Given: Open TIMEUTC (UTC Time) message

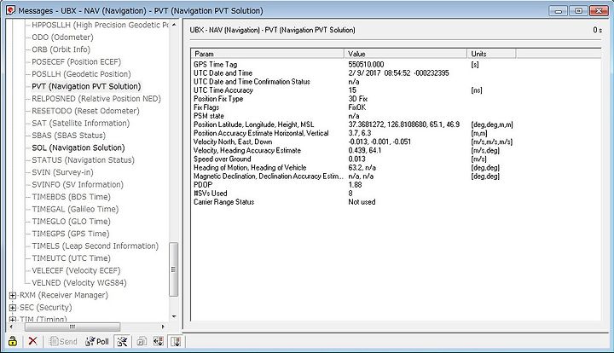Looking at the screenshot, I should (72, 258).
